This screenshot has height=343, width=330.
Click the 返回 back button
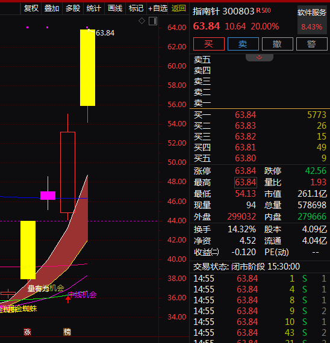point(178,8)
